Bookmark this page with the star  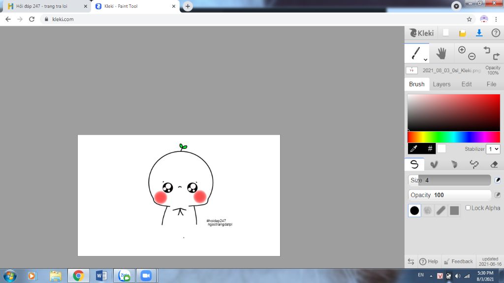[469, 19]
